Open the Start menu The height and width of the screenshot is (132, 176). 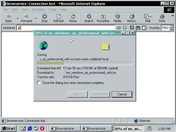pyautogui.click(x=9, y=128)
